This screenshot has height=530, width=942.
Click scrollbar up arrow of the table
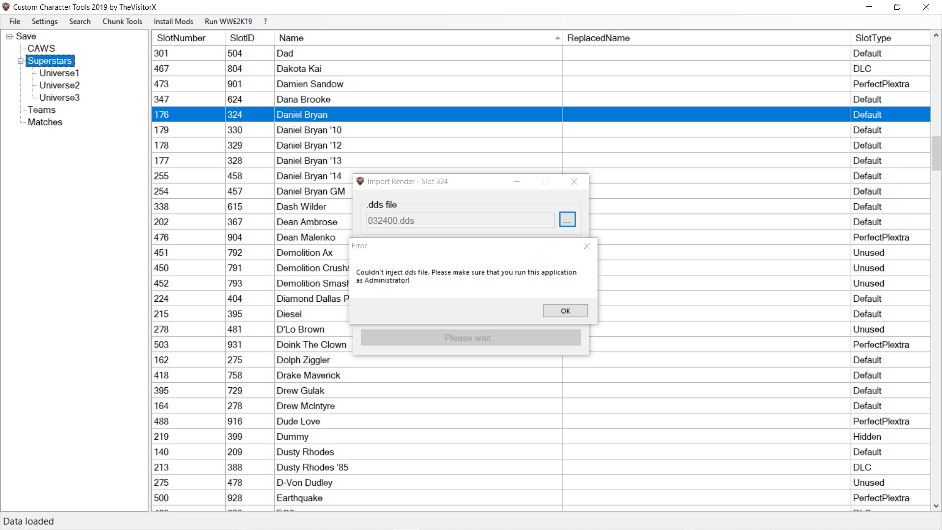936,35
